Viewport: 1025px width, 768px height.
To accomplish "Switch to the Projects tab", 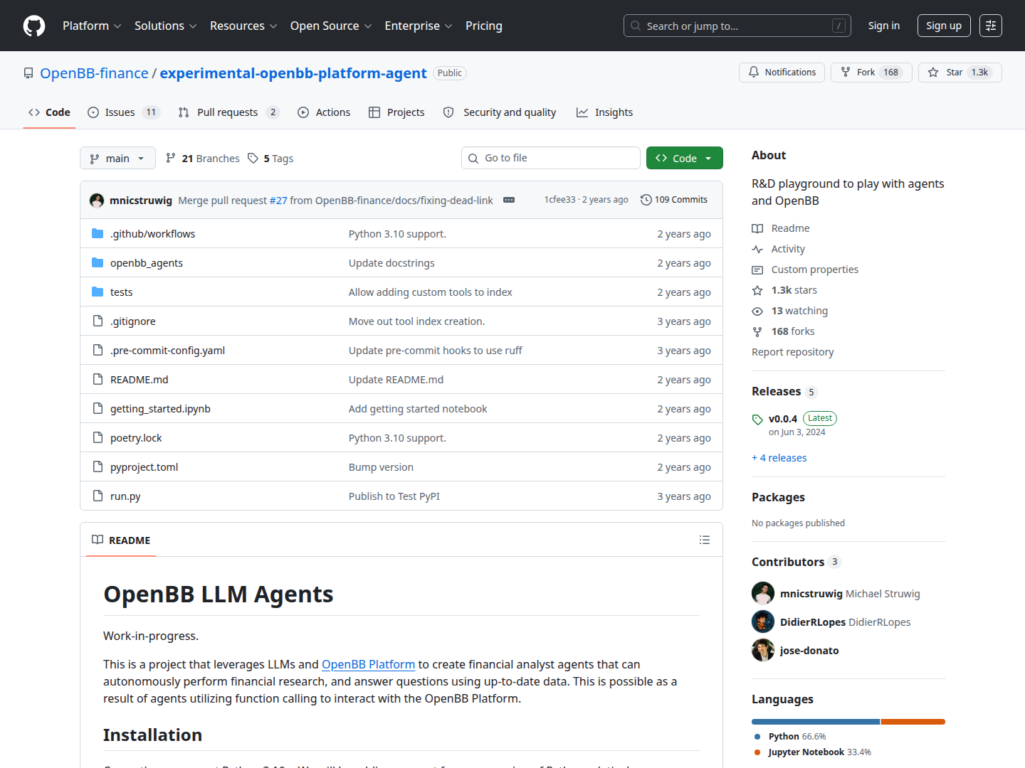I will 396,112.
